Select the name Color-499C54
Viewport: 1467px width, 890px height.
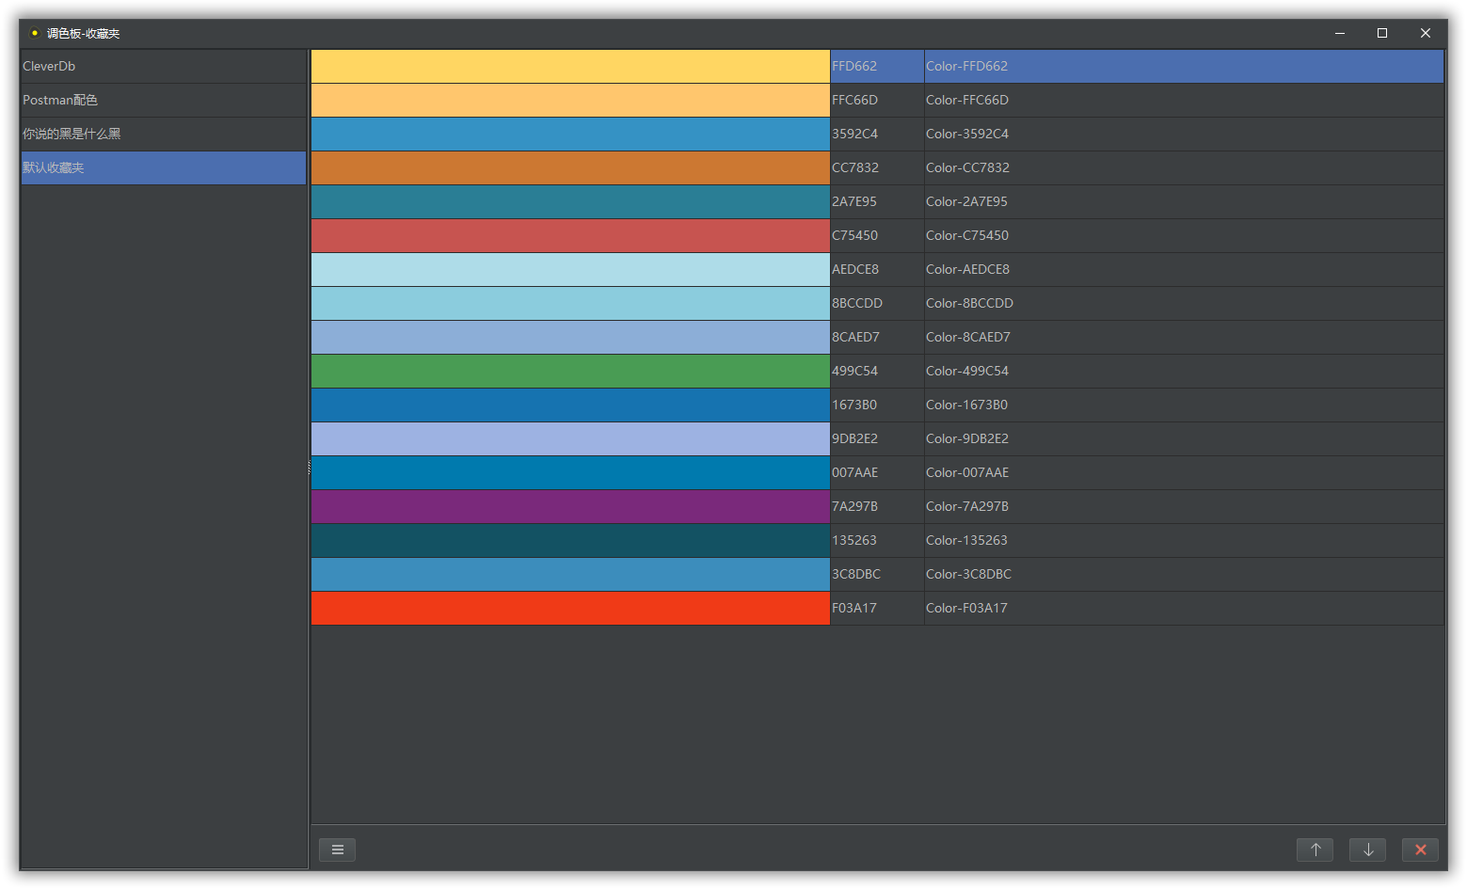(1184, 371)
